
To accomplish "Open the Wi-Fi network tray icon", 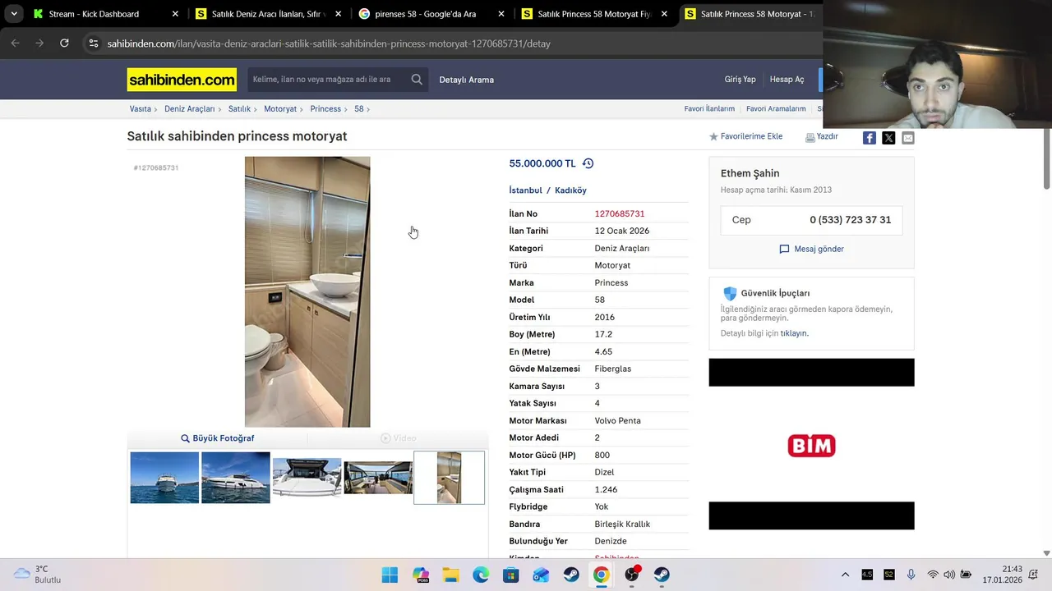I will point(933,575).
